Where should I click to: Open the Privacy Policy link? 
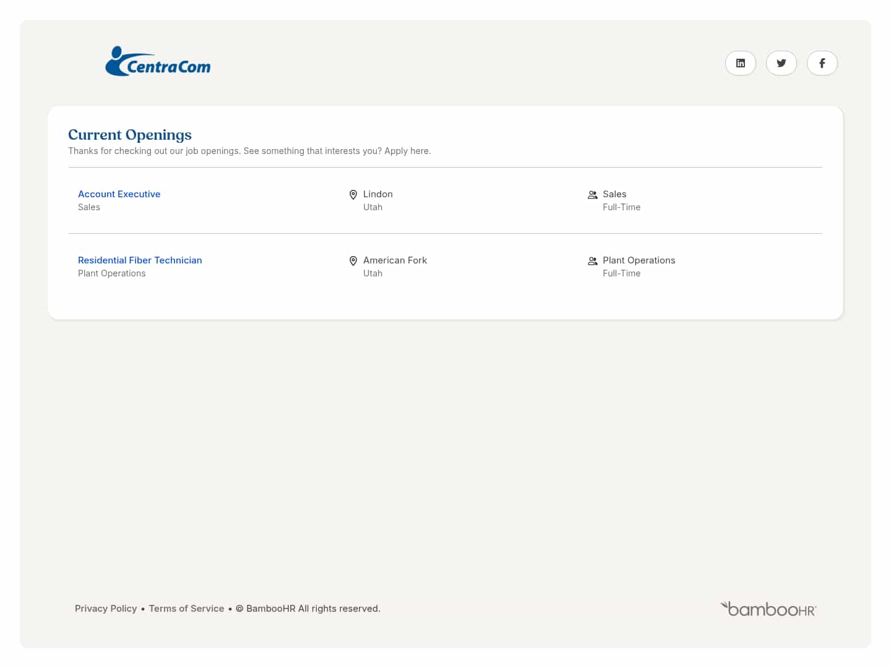pyautogui.click(x=106, y=609)
